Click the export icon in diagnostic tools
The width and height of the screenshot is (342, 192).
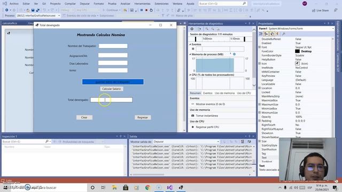pyautogui.click(x=199, y=29)
